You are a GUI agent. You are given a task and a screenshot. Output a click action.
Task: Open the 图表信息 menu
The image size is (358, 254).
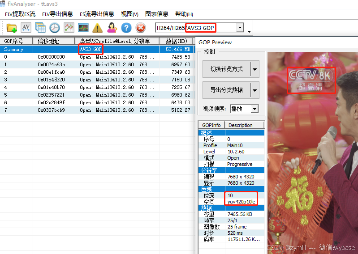pos(157,14)
